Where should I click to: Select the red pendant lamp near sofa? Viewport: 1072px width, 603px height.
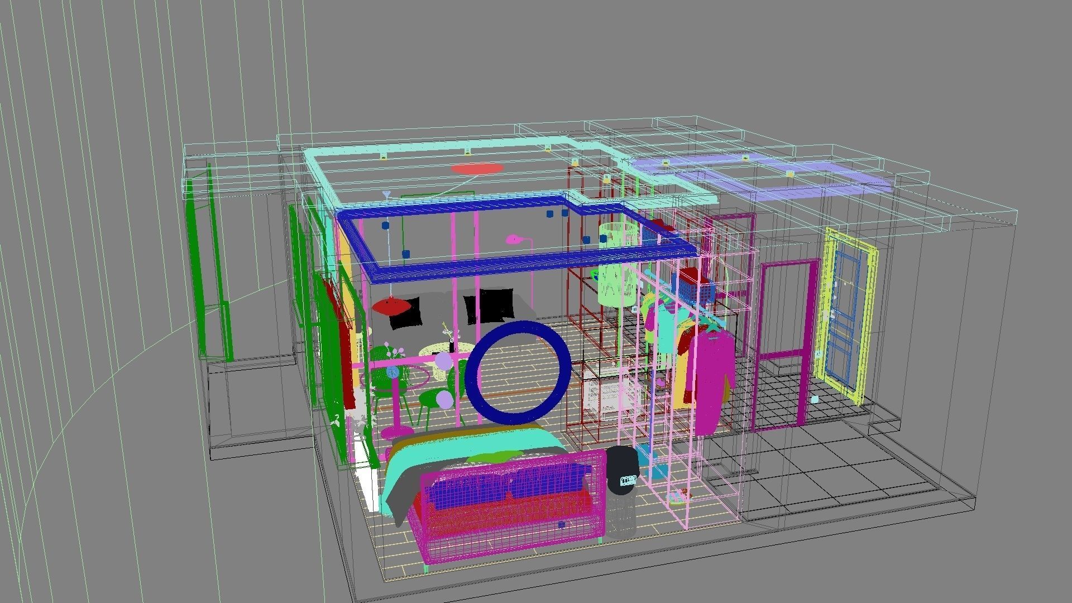tap(391, 305)
